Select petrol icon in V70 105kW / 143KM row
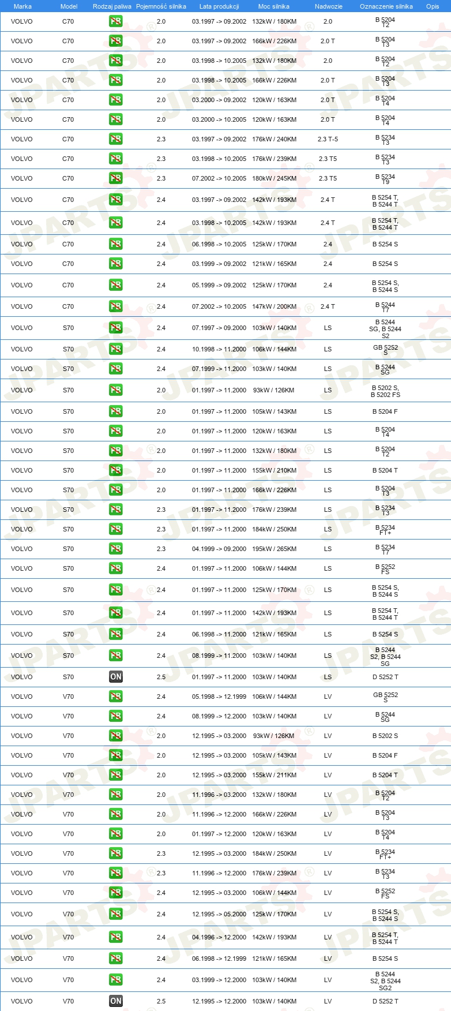The image size is (451, 1011). (x=116, y=755)
